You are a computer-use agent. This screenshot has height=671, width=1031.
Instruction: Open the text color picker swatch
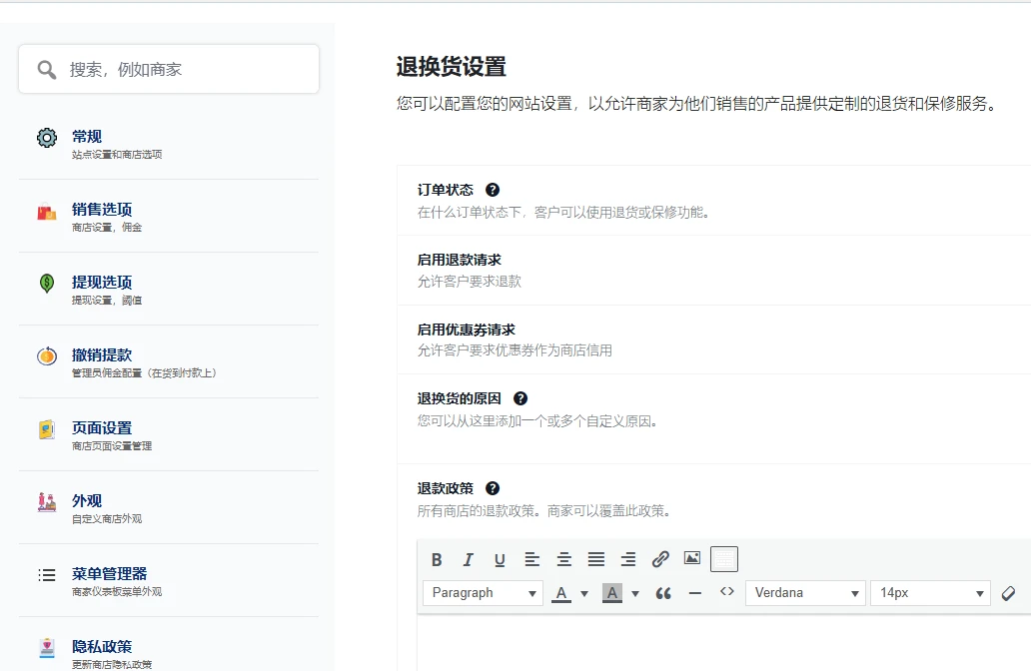click(x=562, y=593)
